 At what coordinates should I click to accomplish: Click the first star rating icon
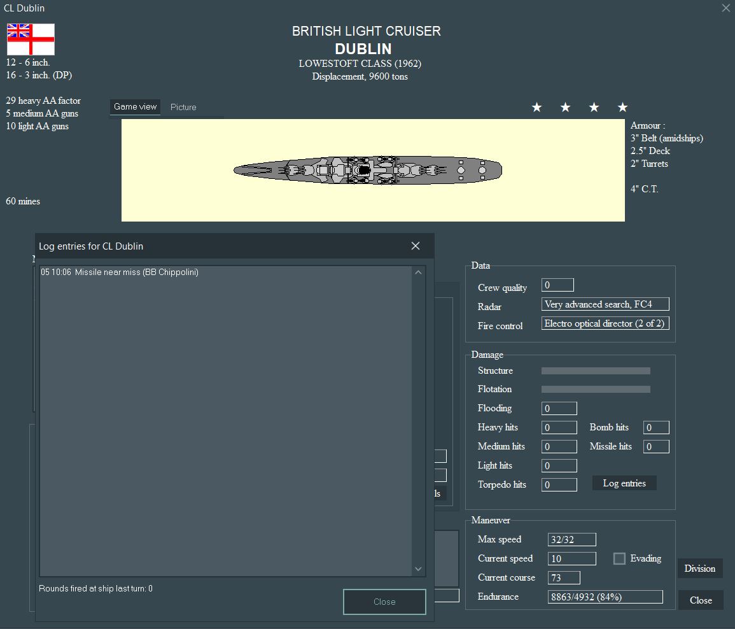pyautogui.click(x=536, y=108)
